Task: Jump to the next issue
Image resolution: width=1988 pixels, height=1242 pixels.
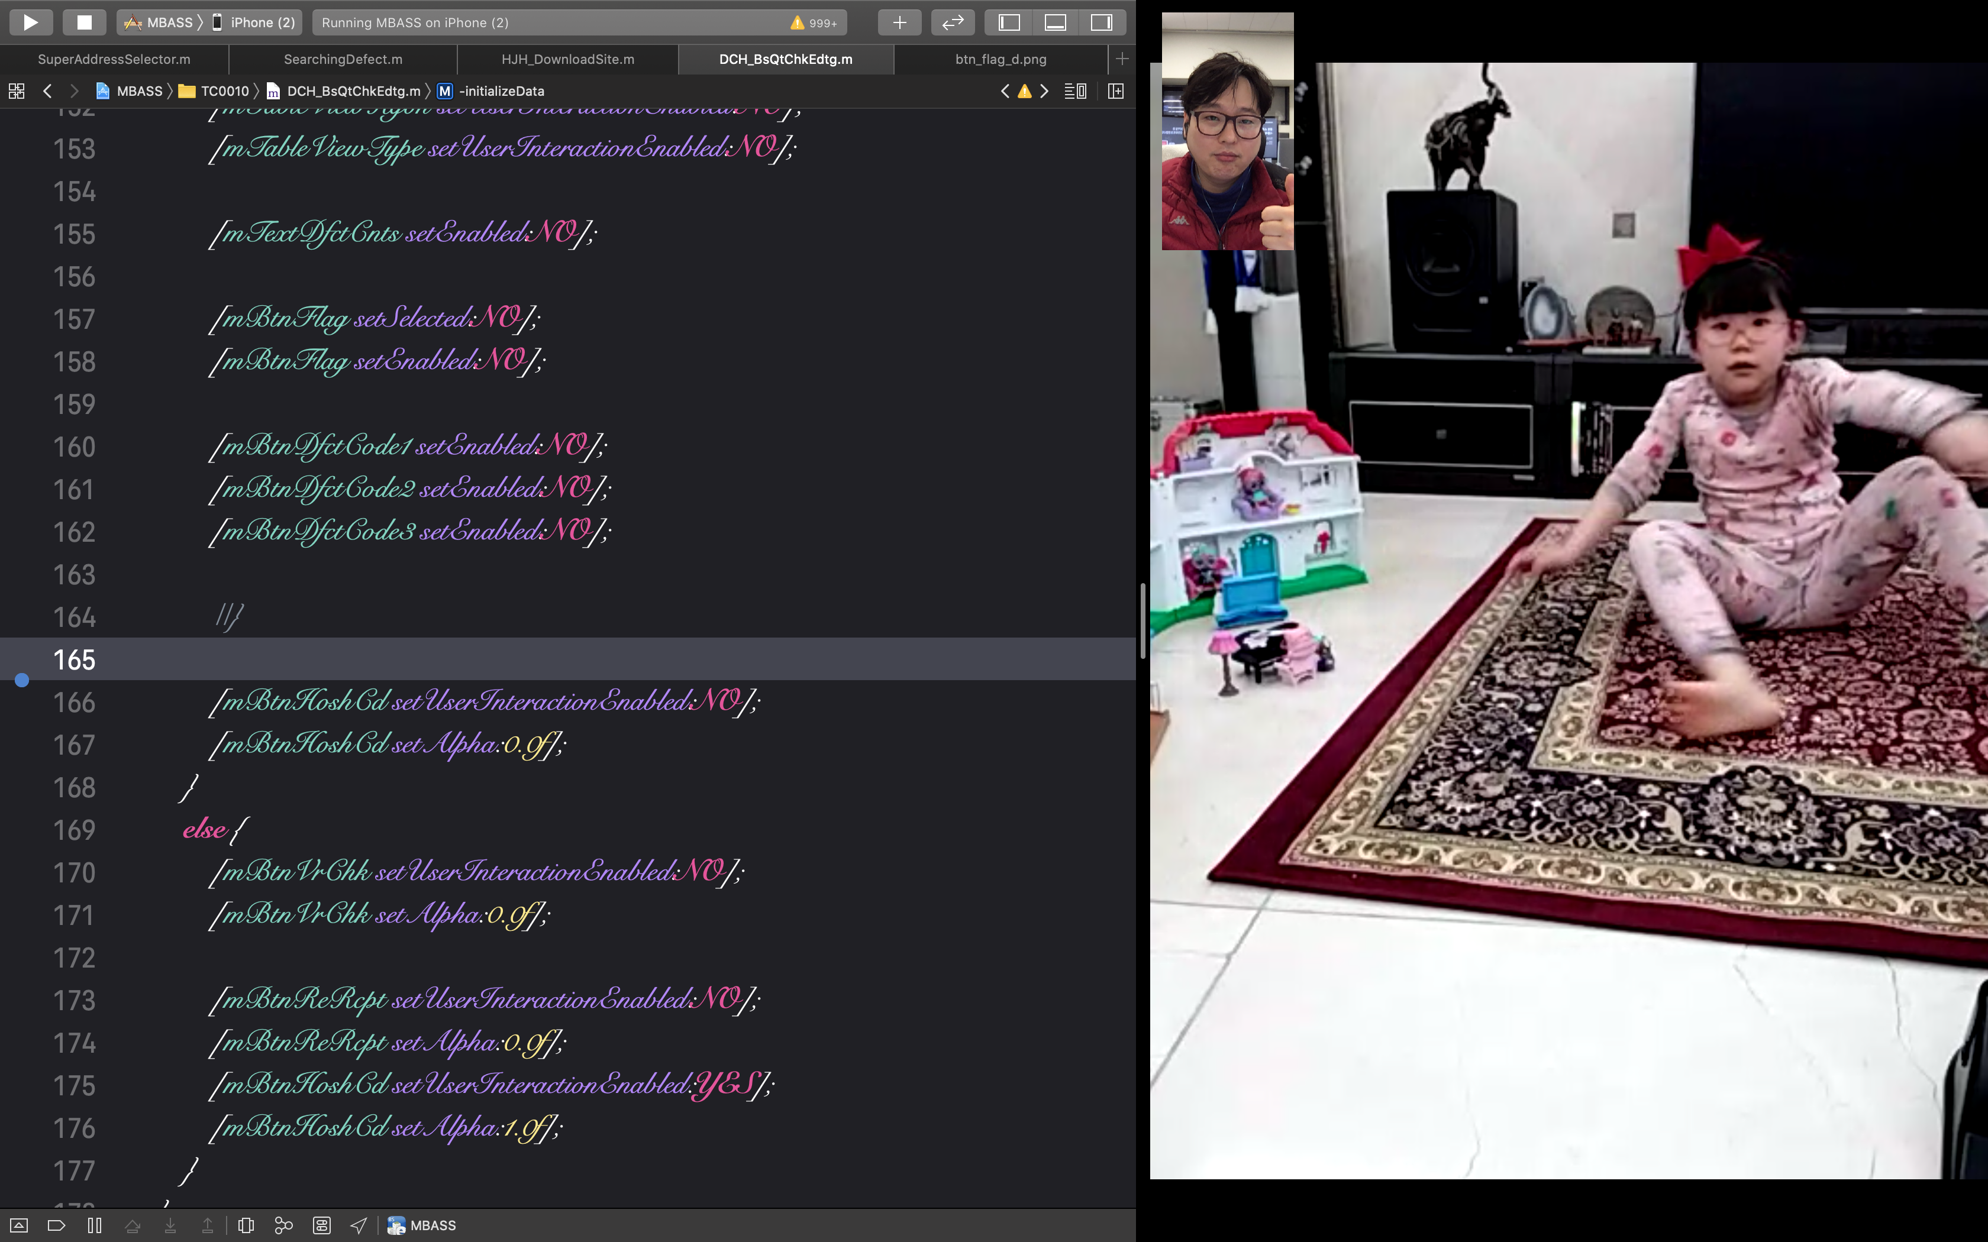Action: point(1044,91)
